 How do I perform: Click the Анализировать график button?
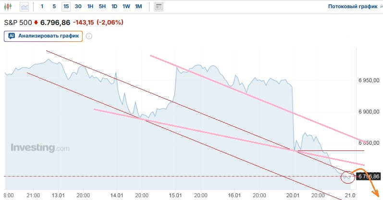point(43,36)
